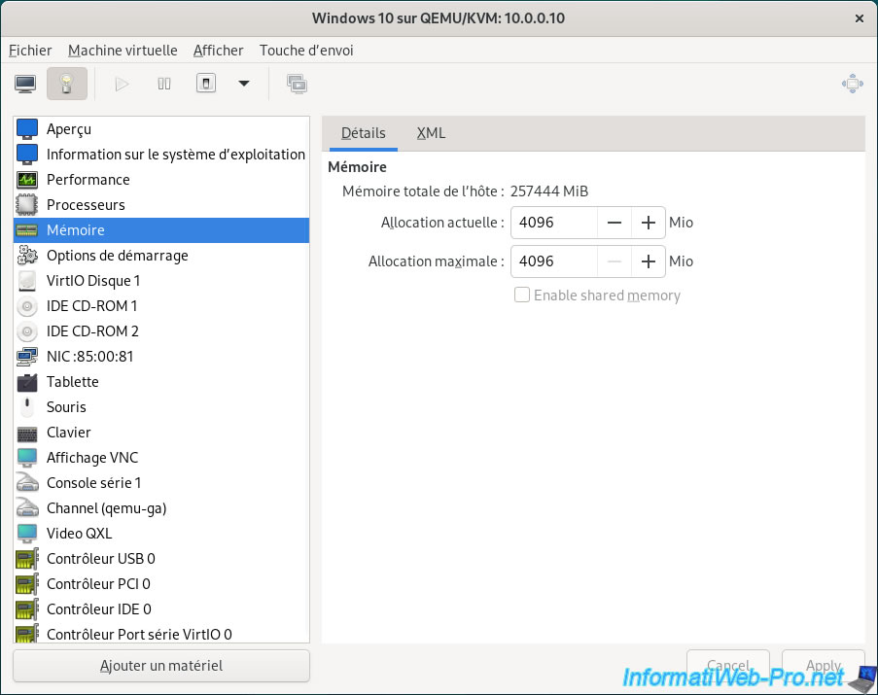Toggle fullscreen view icon

(853, 84)
